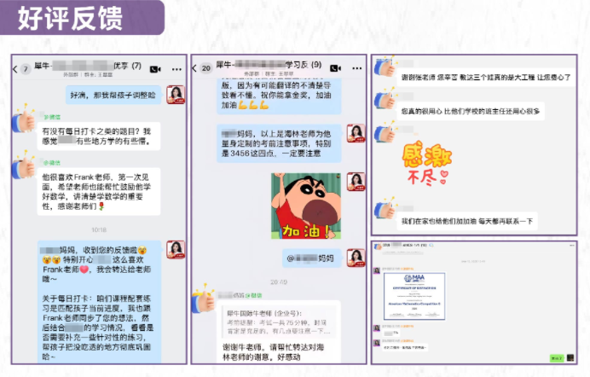
Task: Click the unread badge showing 7
Action: [26, 69]
